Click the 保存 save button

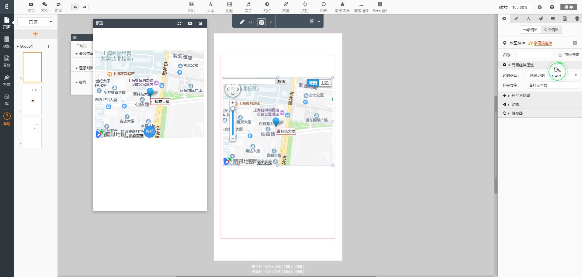[x=568, y=7]
